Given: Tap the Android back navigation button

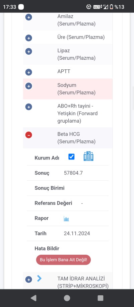Looking at the screenshot, I should 33,298.
